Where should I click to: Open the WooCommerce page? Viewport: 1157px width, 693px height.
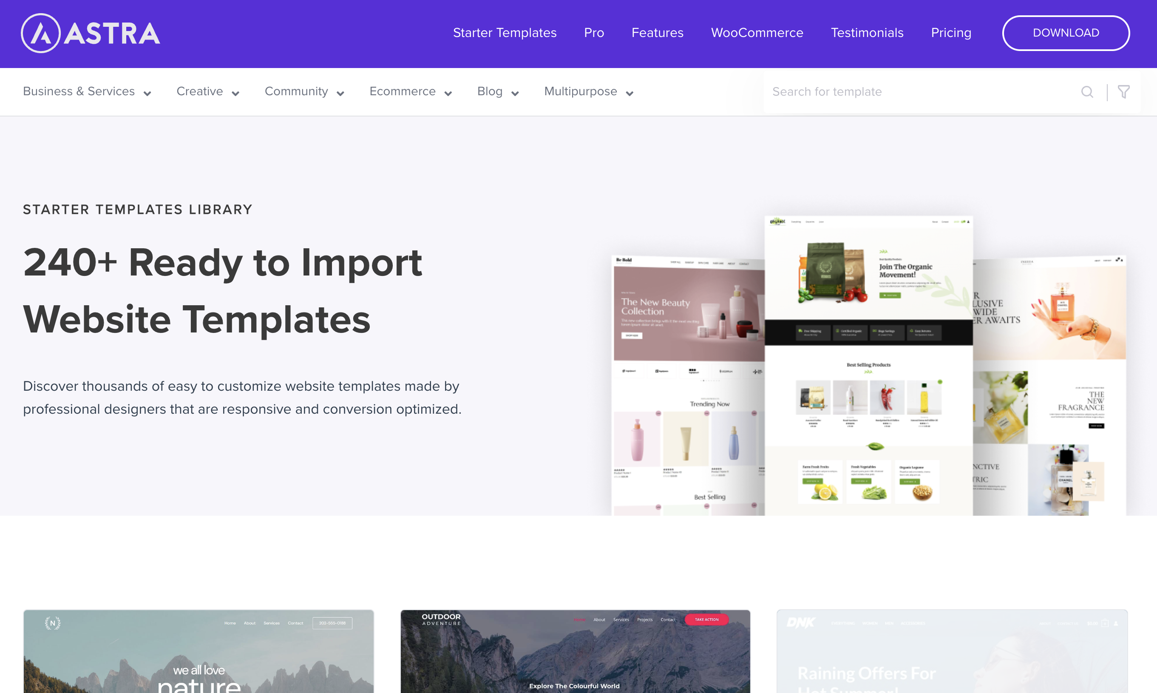click(757, 33)
